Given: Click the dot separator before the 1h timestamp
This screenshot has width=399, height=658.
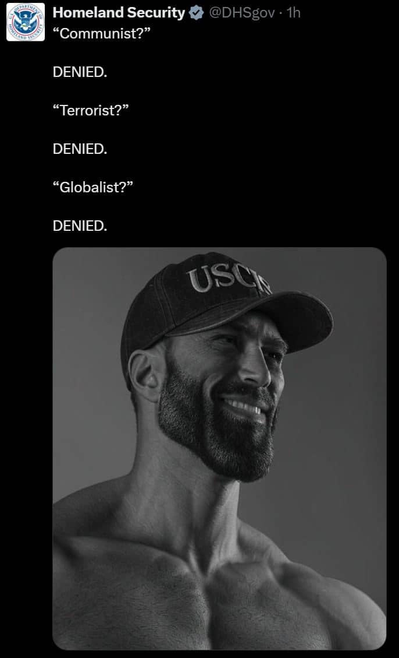Looking at the screenshot, I should 280,13.
